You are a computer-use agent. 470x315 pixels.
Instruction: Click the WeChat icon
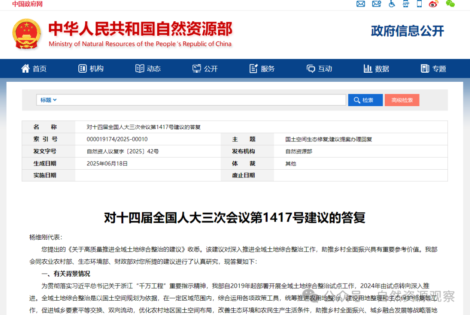point(450,4)
